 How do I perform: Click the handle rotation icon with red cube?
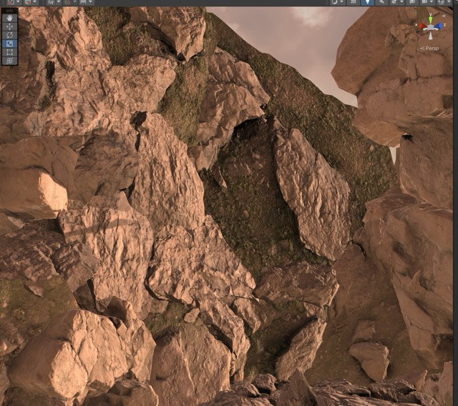(28, 1)
